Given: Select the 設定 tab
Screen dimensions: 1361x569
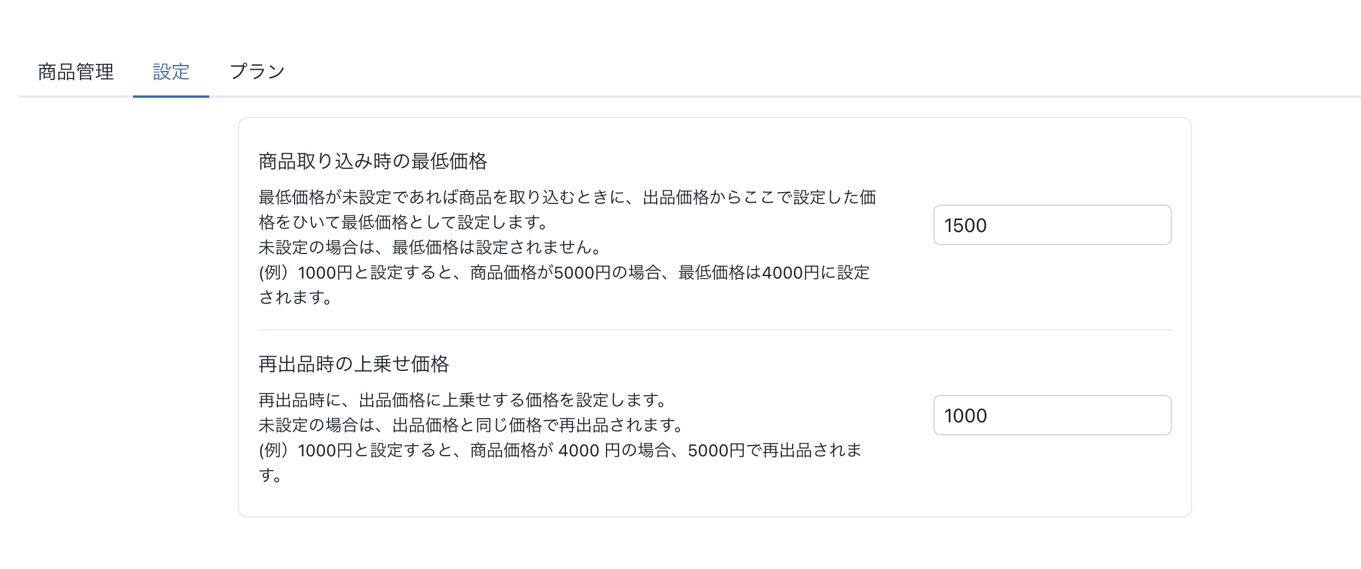Looking at the screenshot, I should pyautogui.click(x=171, y=72).
